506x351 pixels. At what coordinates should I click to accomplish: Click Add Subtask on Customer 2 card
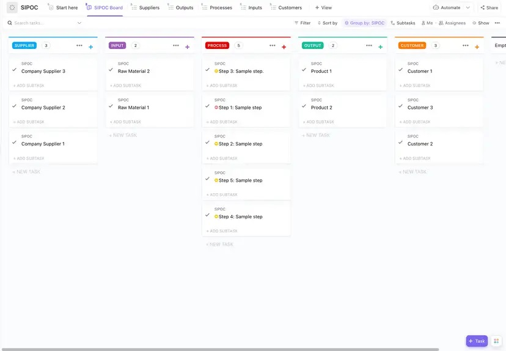pyautogui.click(x=415, y=158)
